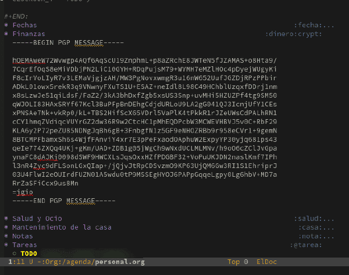Click the PGP line starting qeIe774ZXQ
349x275 pixels.
[145, 148]
